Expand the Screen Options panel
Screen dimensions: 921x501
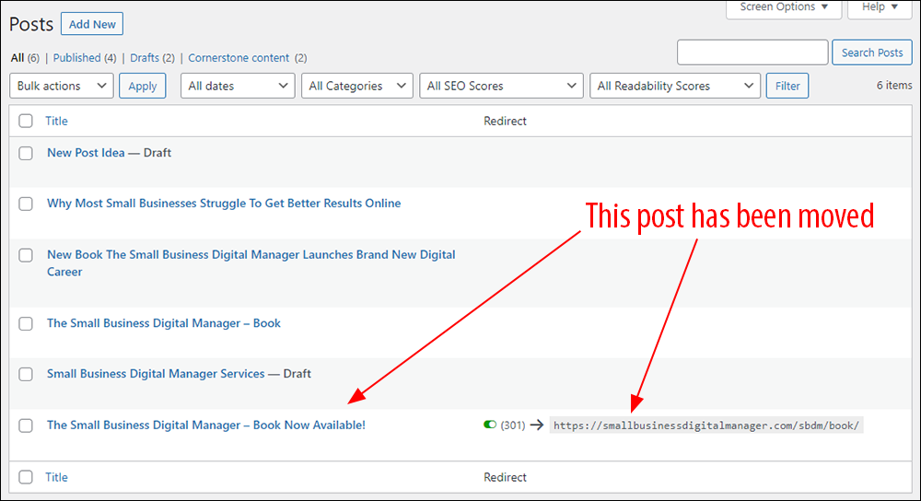[784, 7]
